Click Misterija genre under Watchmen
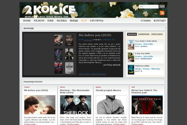This screenshot has height=125, width=187. (x=156, y=69)
